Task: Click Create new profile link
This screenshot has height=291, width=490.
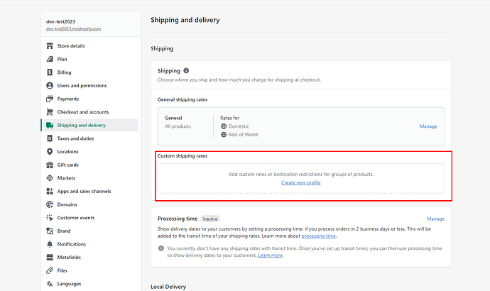Action: pyautogui.click(x=300, y=183)
